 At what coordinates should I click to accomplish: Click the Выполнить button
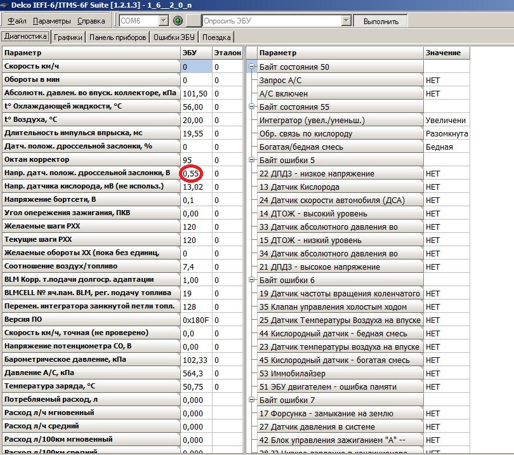(381, 22)
